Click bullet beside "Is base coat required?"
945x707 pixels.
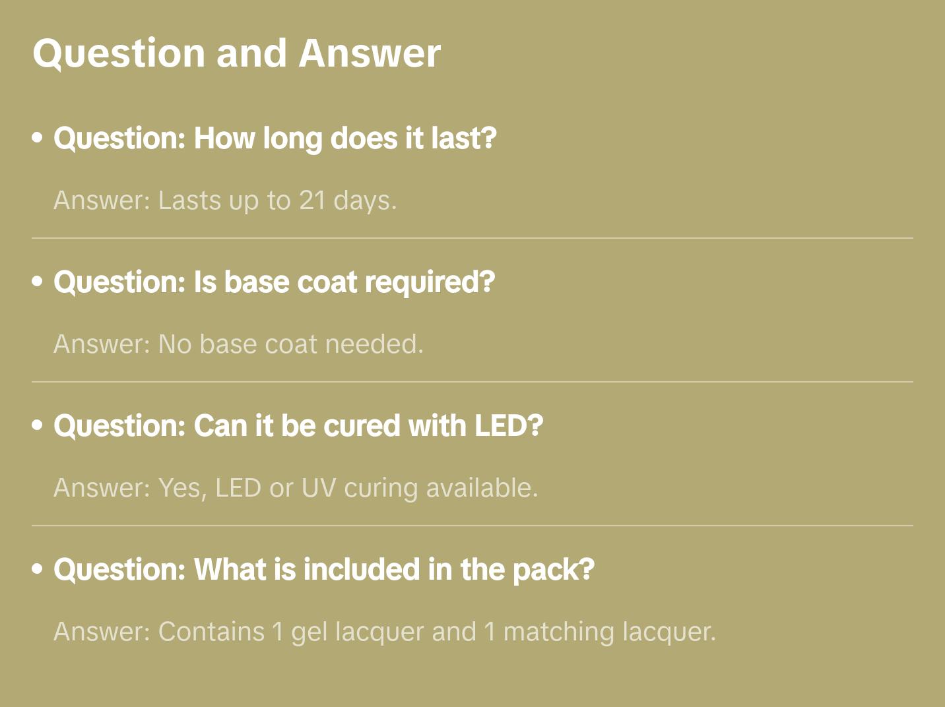38,282
